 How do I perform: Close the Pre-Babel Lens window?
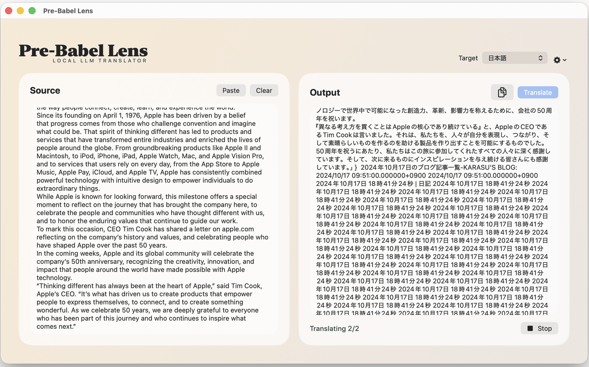(x=9, y=11)
